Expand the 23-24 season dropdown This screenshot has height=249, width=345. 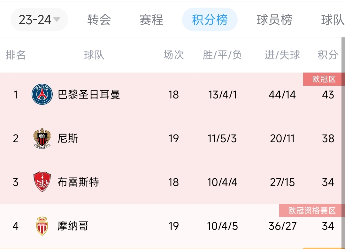coord(39,19)
